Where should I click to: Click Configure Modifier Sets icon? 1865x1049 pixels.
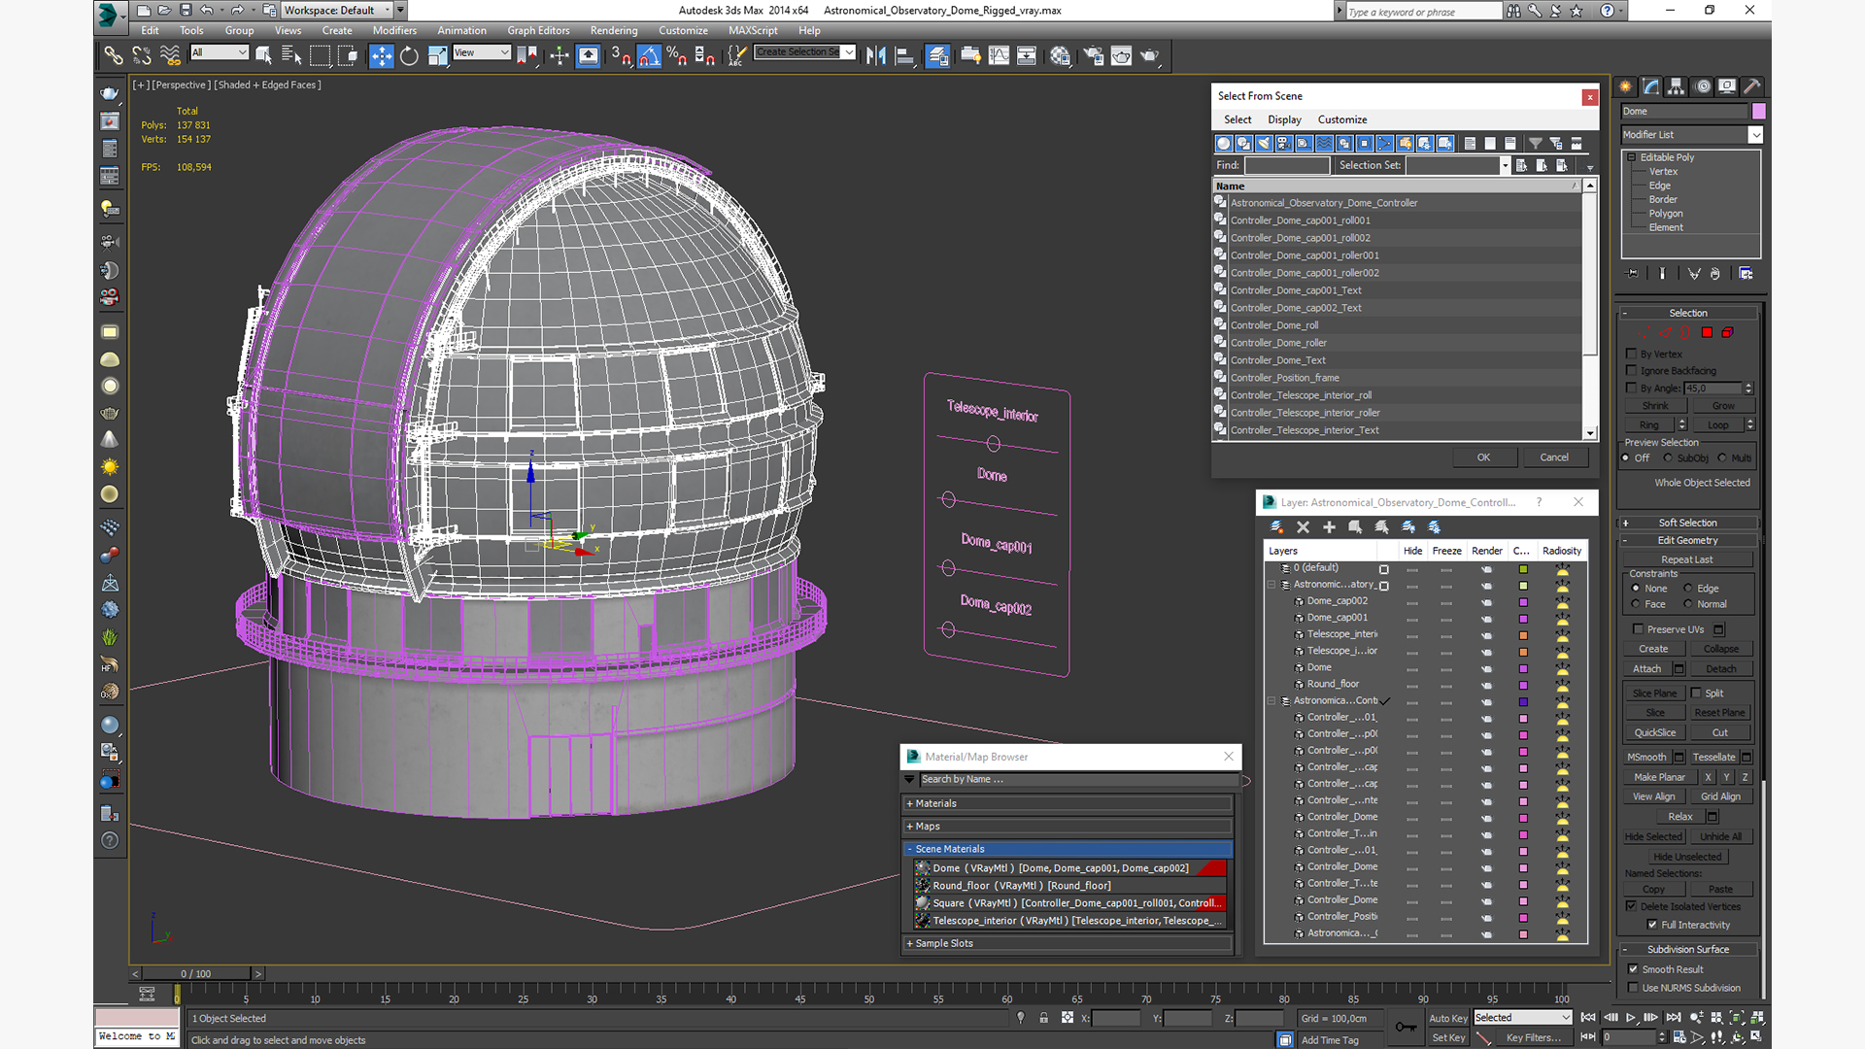tap(1746, 274)
